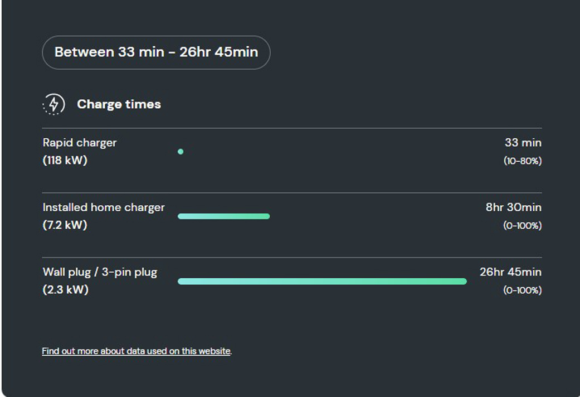The width and height of the screenshot is (580, 397).
Task: Click the lightning bolt charge icon
Action: tap(53, 104)
